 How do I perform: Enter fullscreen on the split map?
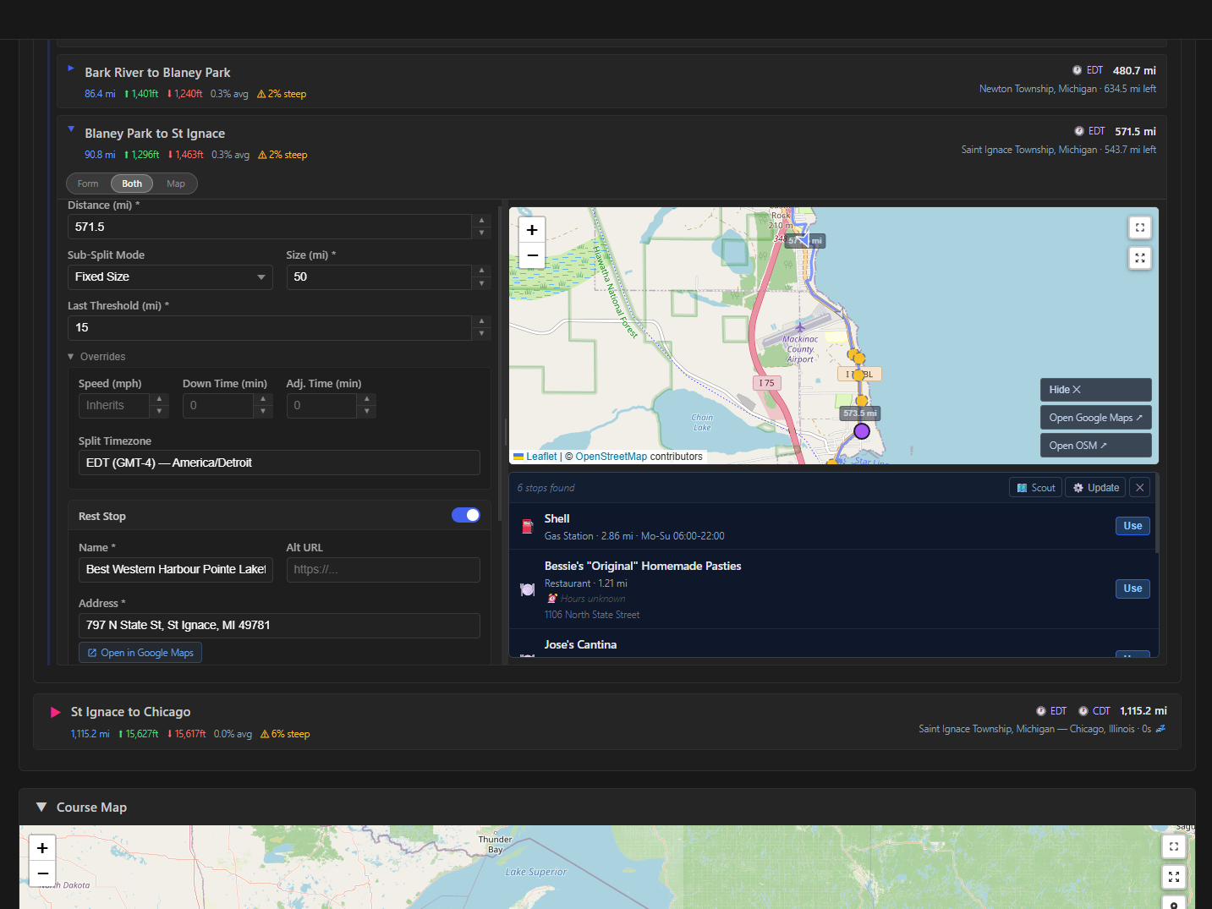tap(1140, 227)
